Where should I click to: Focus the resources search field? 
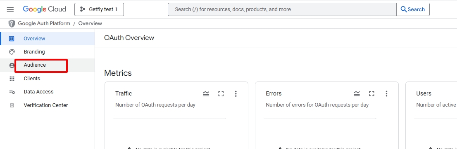[282, 9]
